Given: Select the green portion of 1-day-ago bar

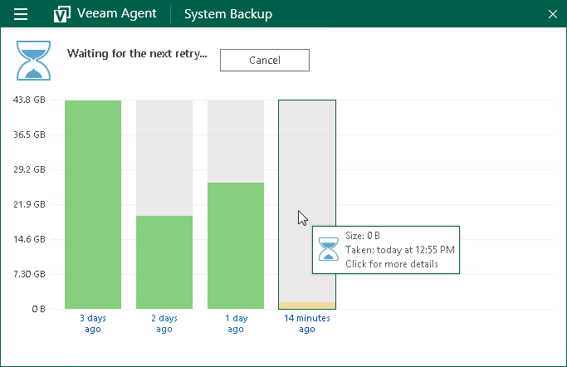Looking at the screenshot, I should pyautogui.click(x=236, y=246).
